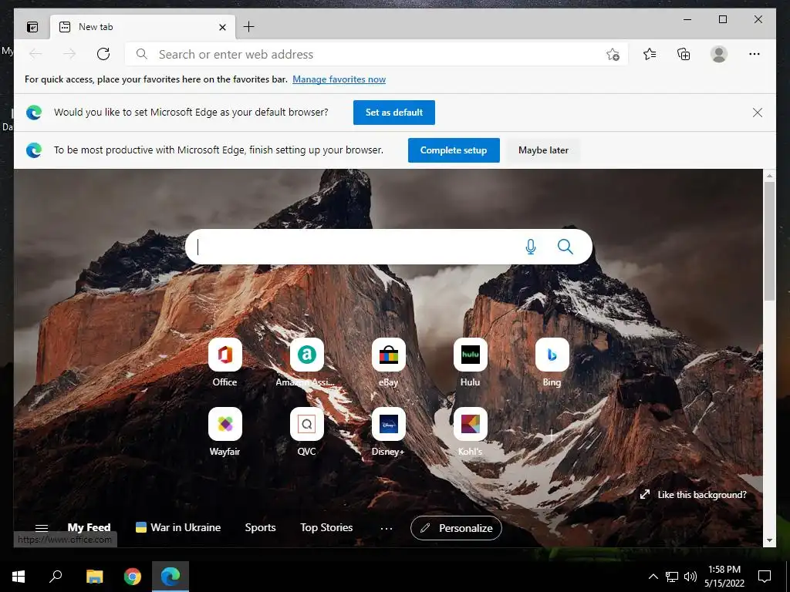Click the voice search microphone icon

tap(531, 247)
